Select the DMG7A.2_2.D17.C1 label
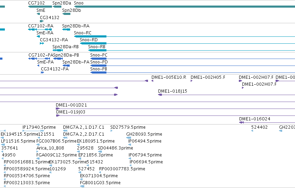Image resolution: width=295 pixels, height=188 pixels. pos(84,134)
